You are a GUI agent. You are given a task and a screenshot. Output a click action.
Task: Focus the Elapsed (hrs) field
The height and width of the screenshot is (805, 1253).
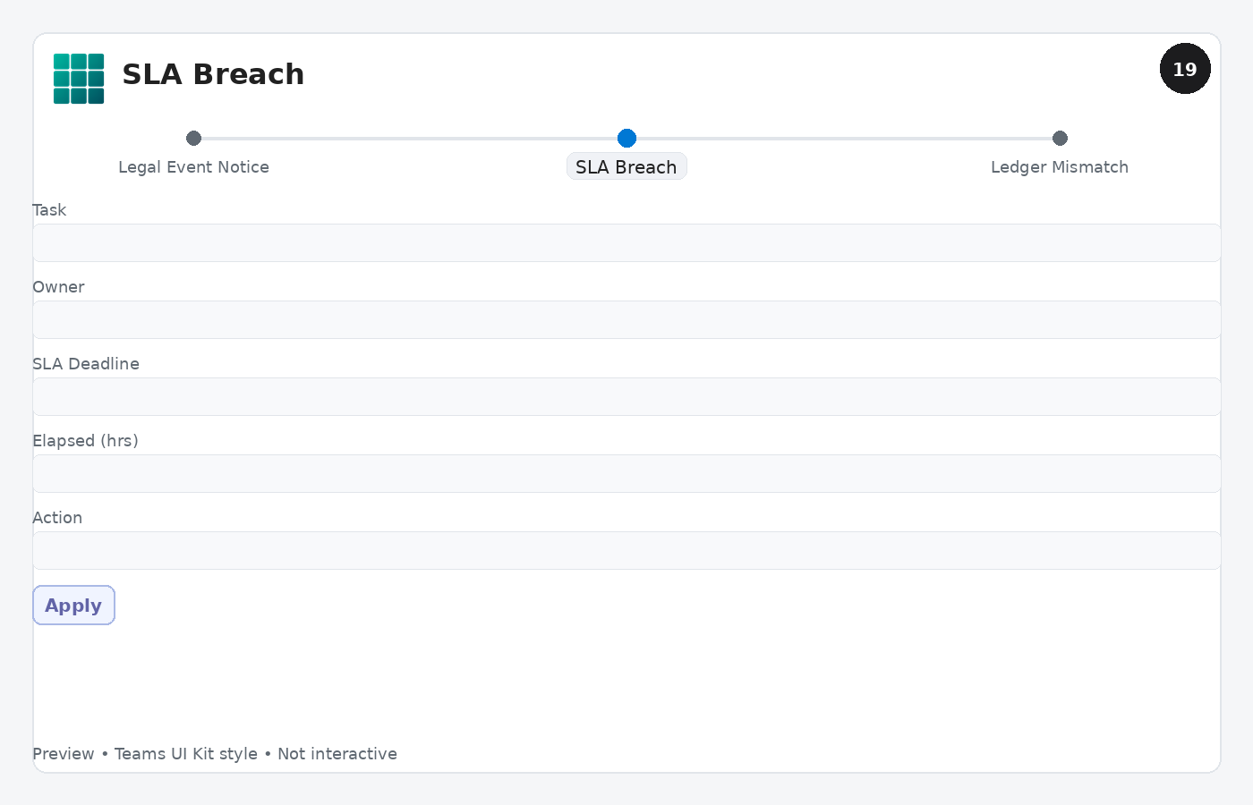point(626,473)
